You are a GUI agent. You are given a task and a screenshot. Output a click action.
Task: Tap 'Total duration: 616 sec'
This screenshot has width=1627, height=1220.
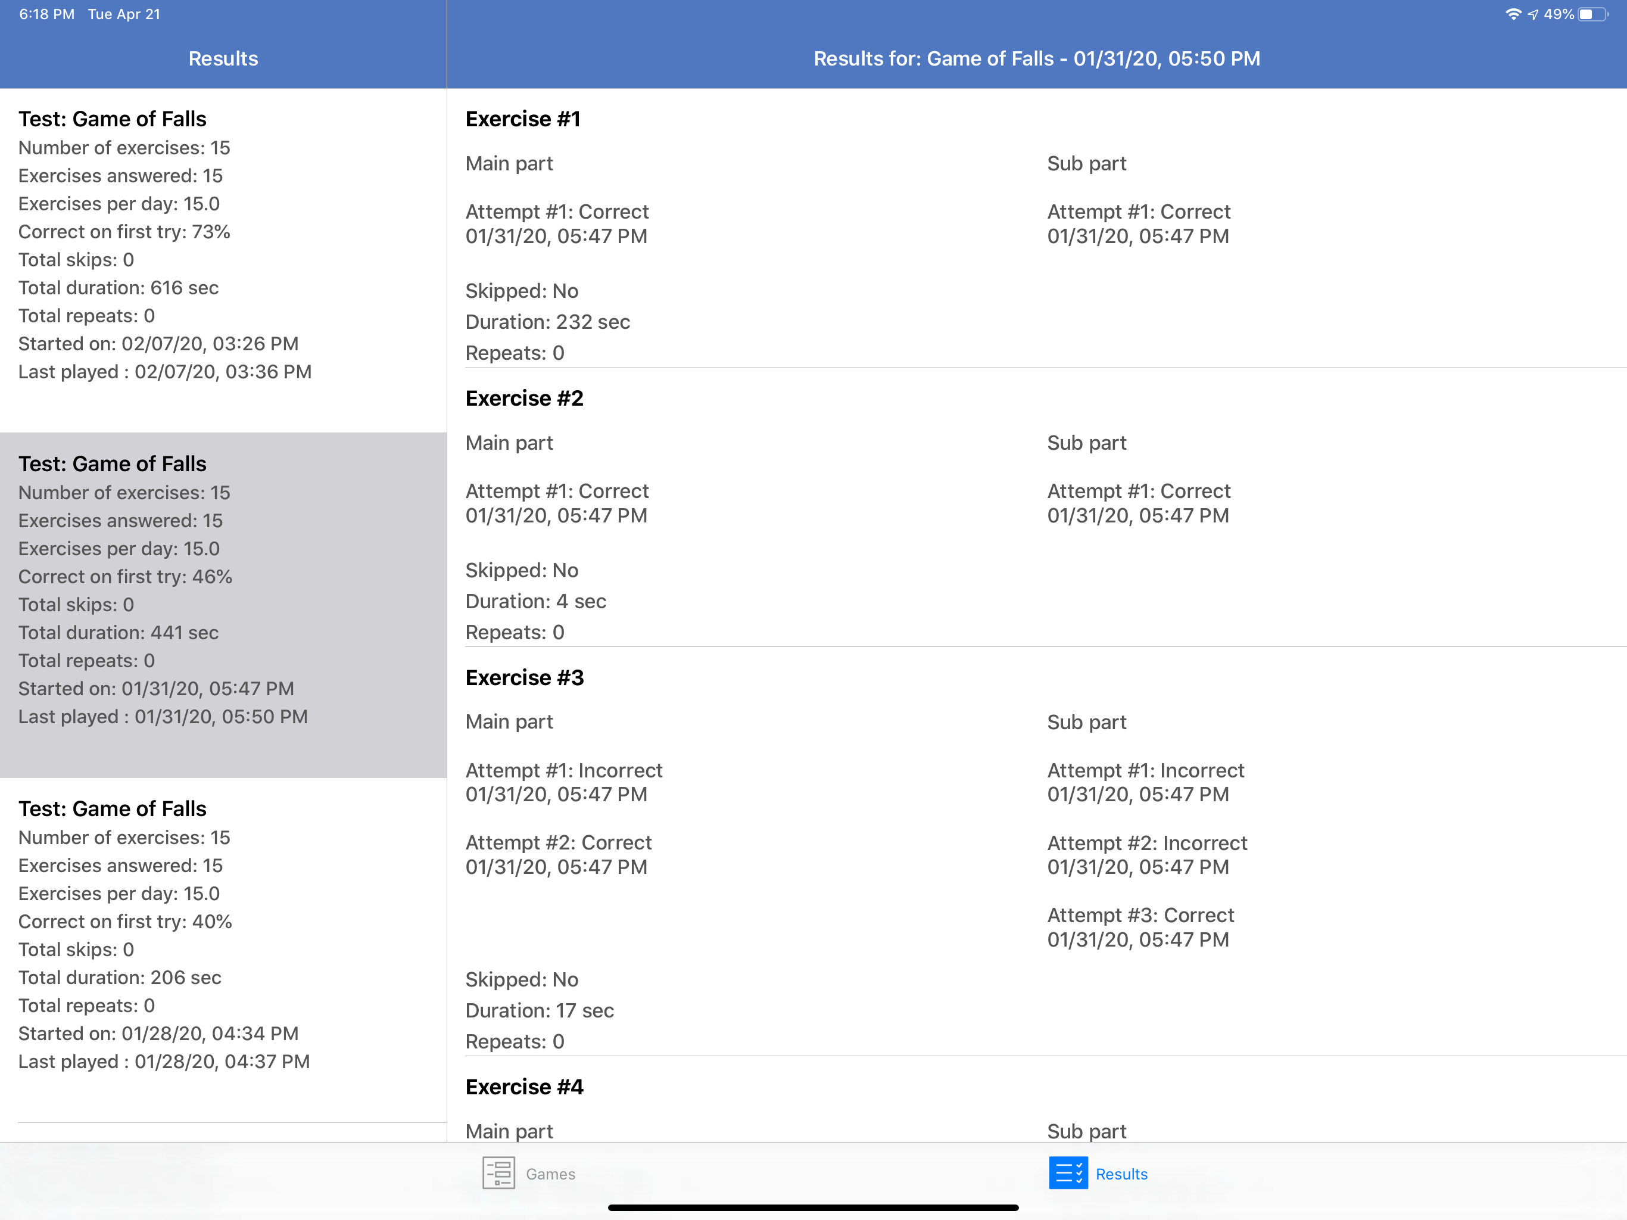click(119, 288)
